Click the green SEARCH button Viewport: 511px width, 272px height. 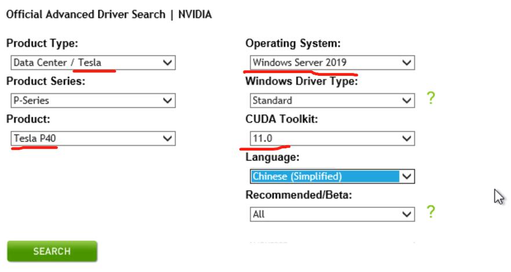coord(52,251)
